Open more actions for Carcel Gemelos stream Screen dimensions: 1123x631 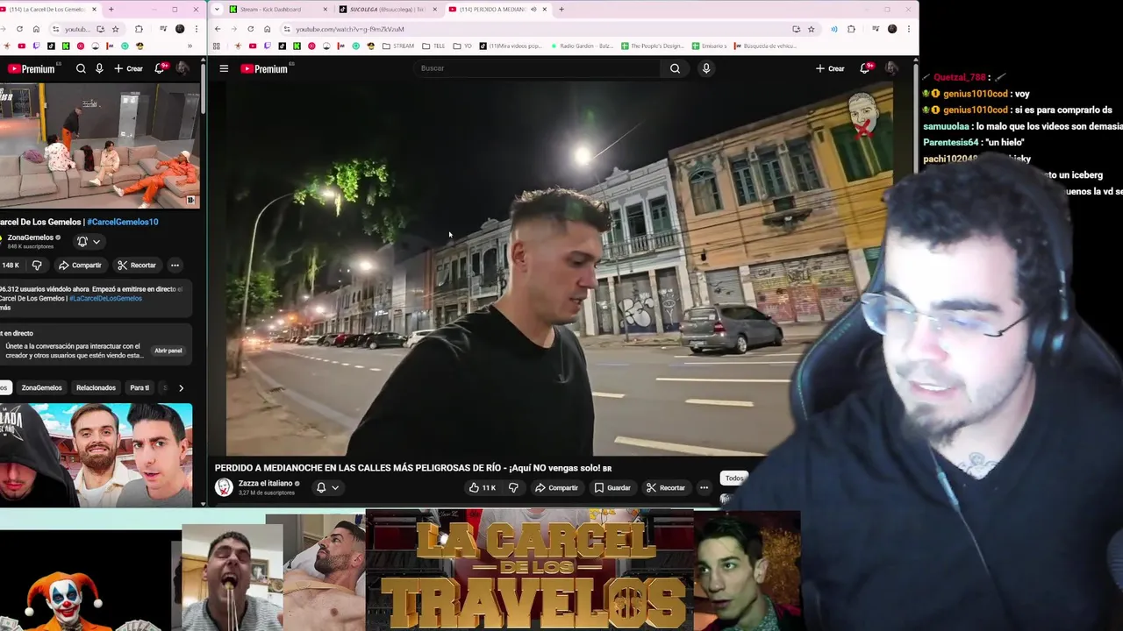175,265
